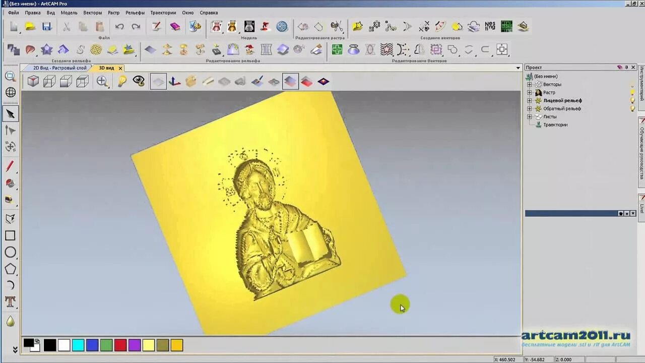
Task: Open the view tabs dropdown arrow
Action: click(518, 68)
